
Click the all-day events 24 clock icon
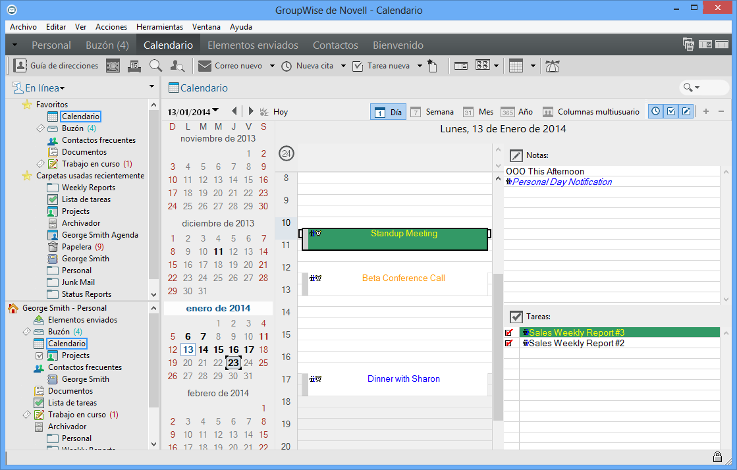point(287,153)
